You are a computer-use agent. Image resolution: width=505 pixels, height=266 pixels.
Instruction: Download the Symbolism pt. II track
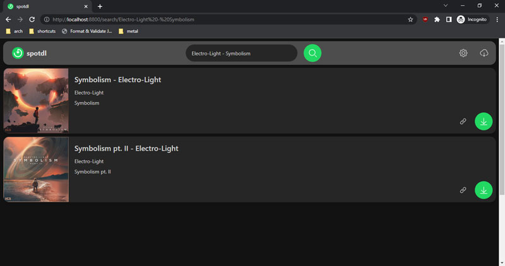[x=484, y=190]
